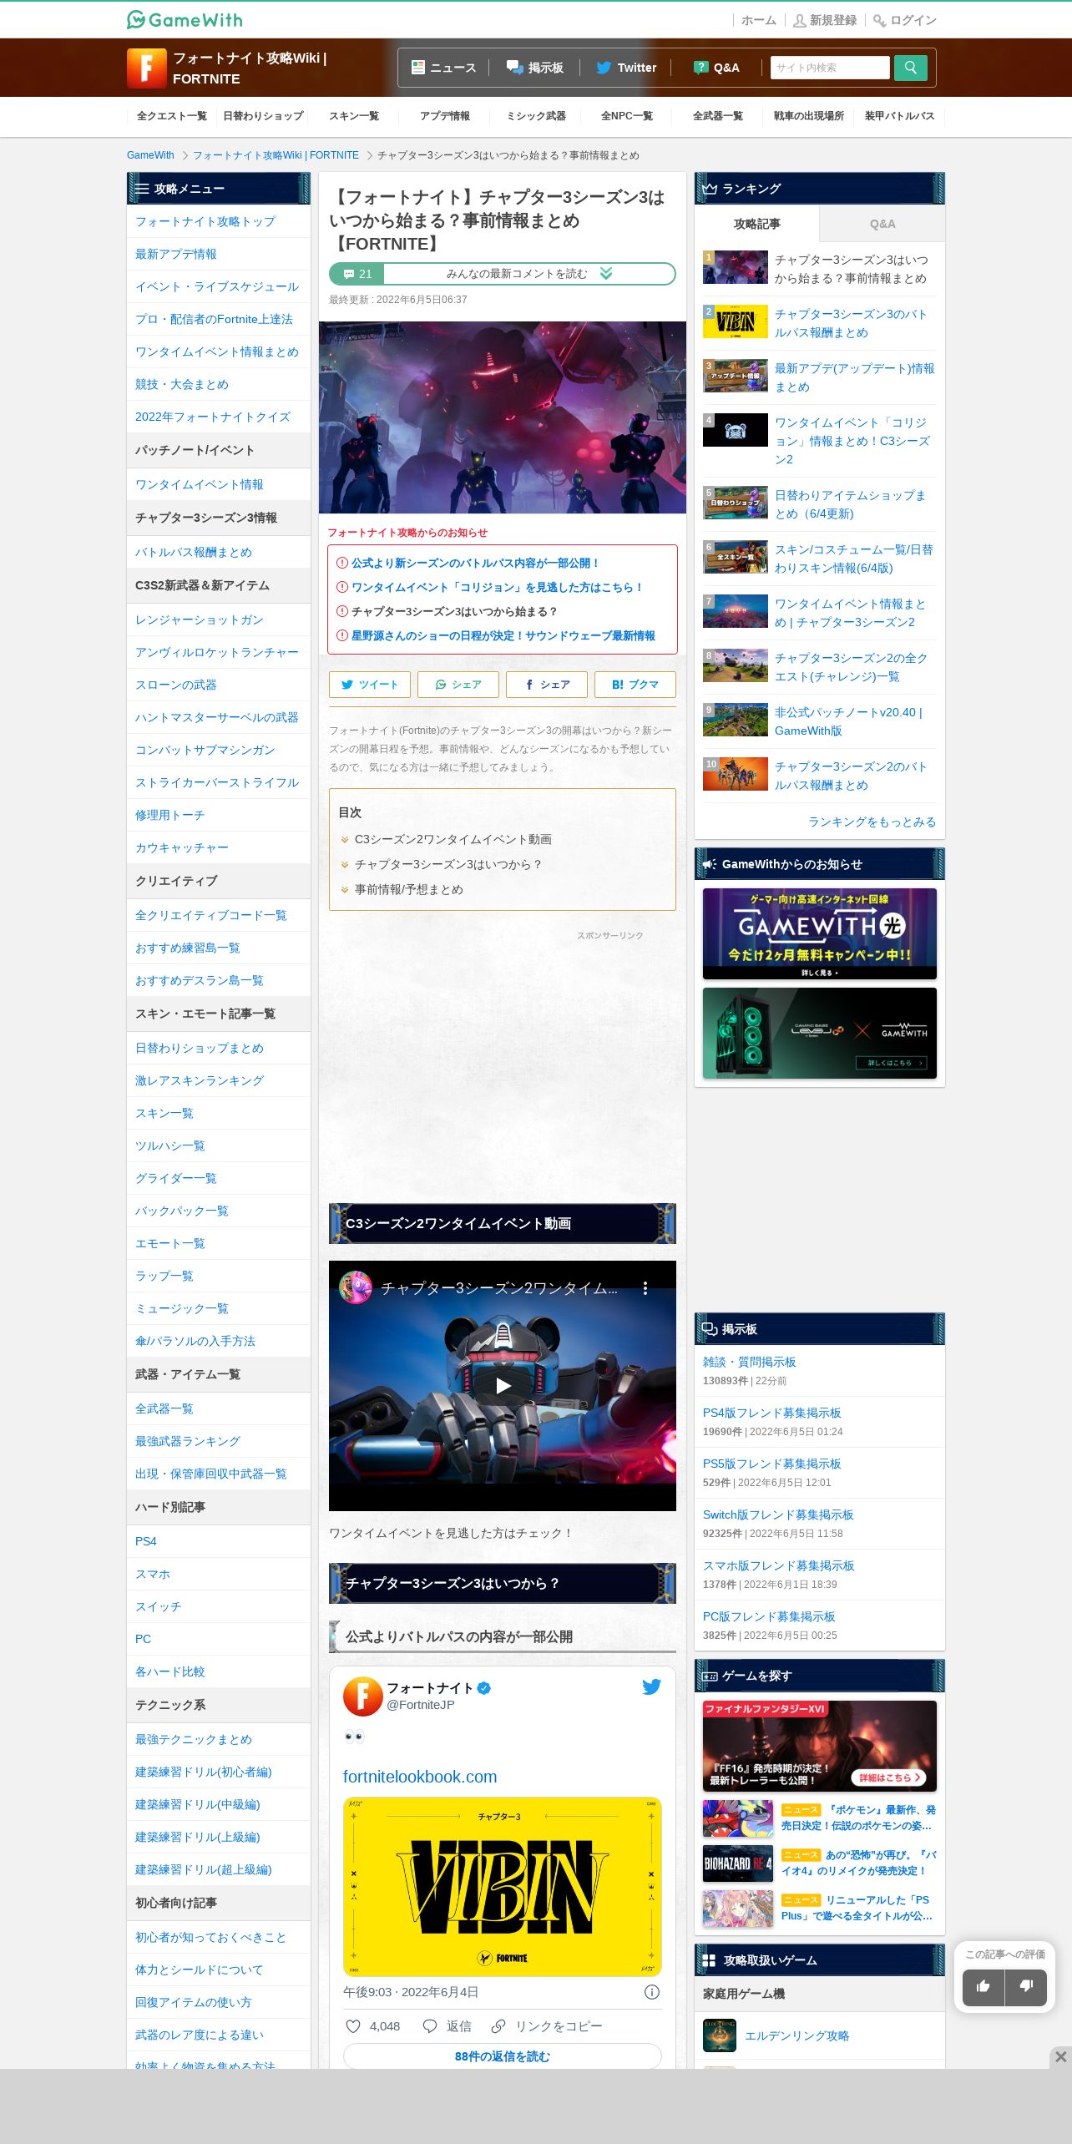This screenshot has height=2144, width=1072.
Task: Open ニュース from the header bar
Action: click(443, 68)
